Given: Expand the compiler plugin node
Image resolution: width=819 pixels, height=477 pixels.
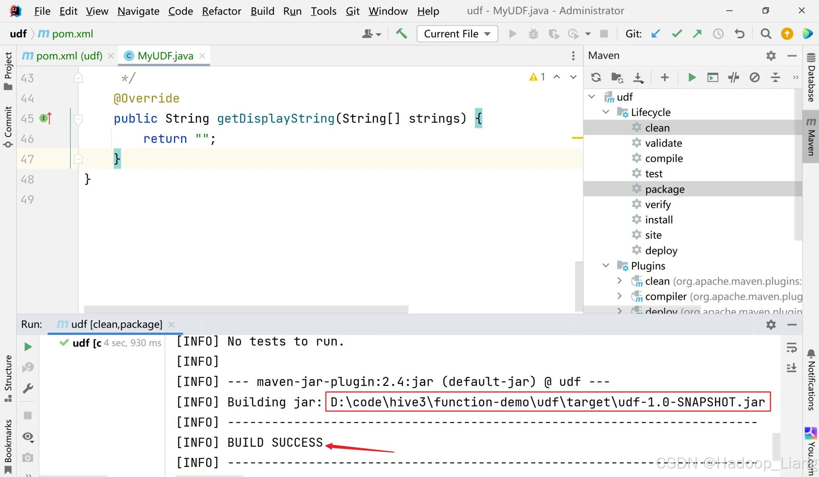Looking at the screenshot, I should point(620,296).
